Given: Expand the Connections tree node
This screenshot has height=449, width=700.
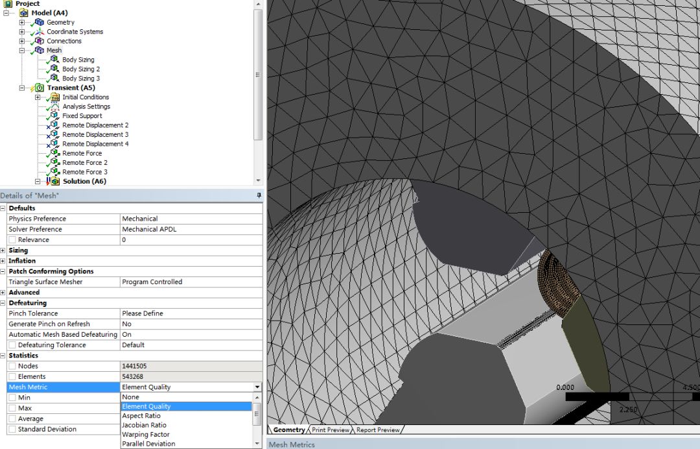Looking at the screenshot, I should pyautogui.click(x=22, y=41).
